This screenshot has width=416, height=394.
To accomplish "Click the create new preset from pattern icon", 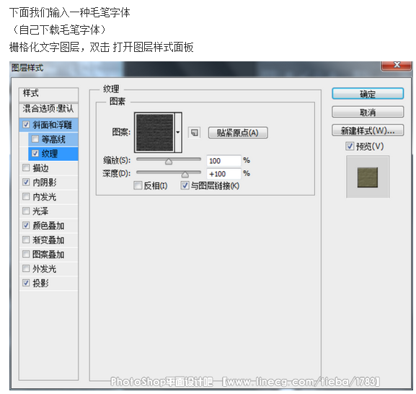I will tap(194, 132).
